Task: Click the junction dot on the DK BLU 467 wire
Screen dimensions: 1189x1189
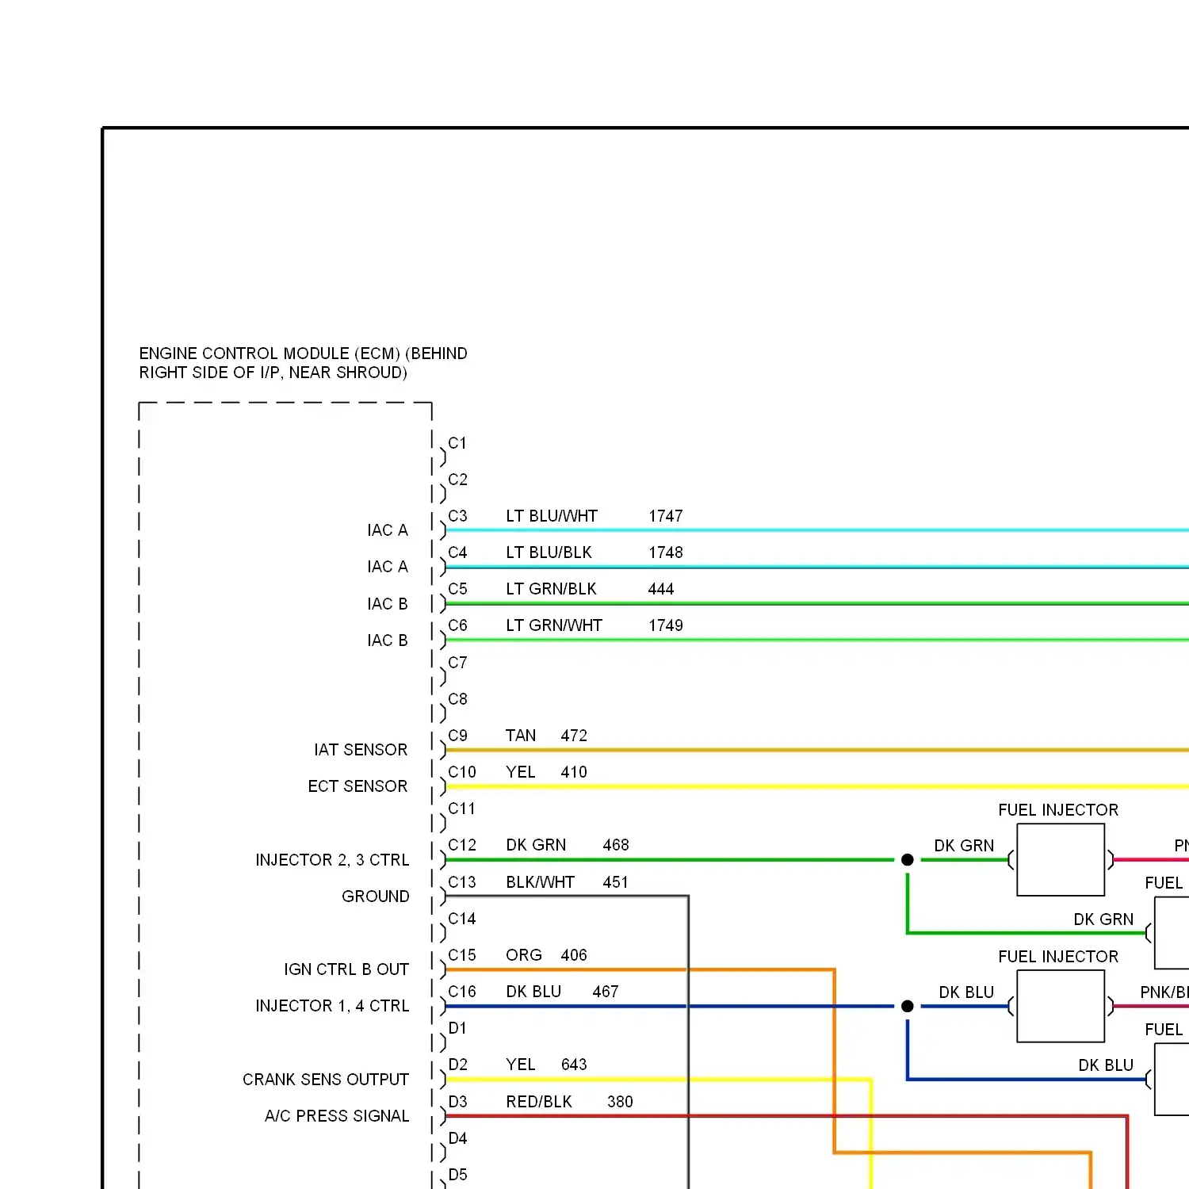Action: point(907,1007)
